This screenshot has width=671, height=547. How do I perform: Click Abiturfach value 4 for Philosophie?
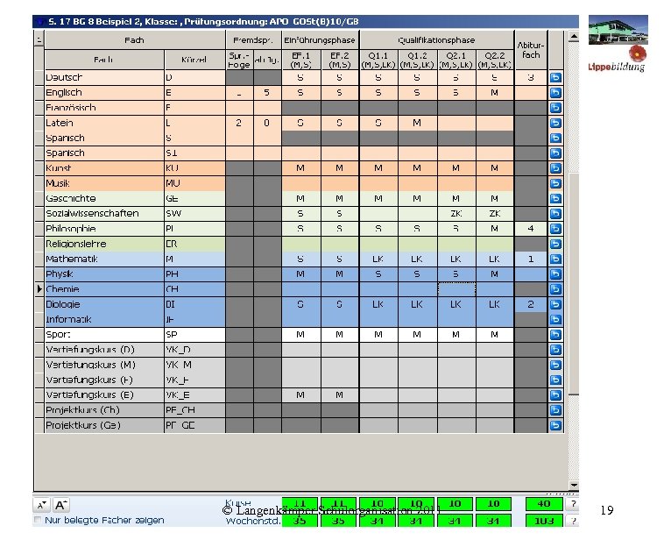[531, 229]
